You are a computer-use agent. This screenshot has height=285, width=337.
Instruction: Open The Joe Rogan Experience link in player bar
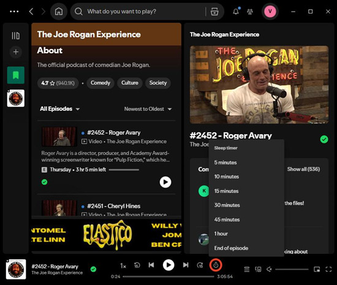(x=57, y=273)
